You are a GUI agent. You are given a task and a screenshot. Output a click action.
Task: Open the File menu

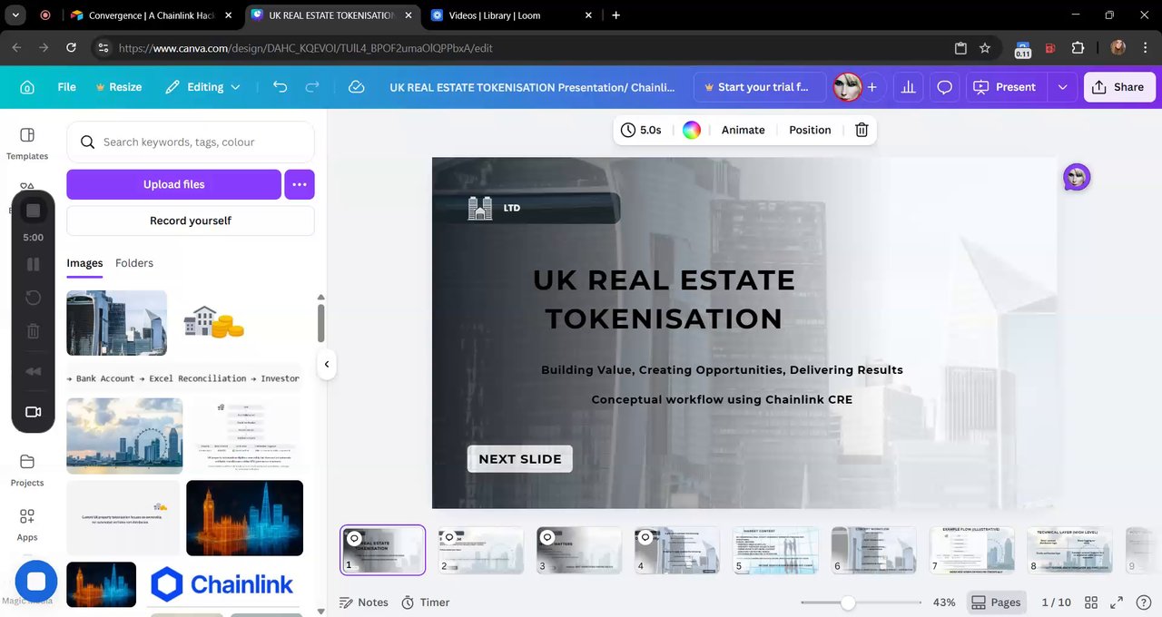tap(67, 87)
